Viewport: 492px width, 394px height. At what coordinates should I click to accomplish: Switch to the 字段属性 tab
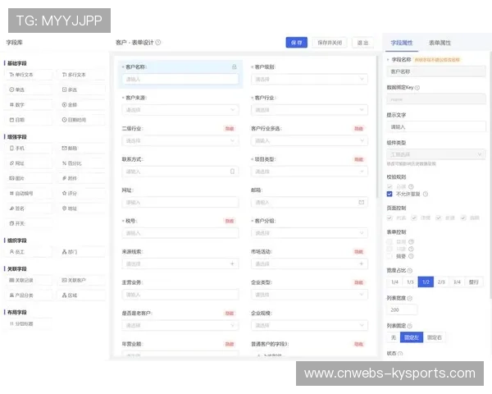(x=402, y=42)
